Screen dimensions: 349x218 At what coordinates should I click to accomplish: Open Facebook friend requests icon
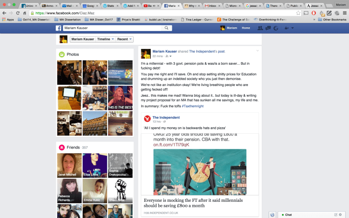click(x=260, y=28)
